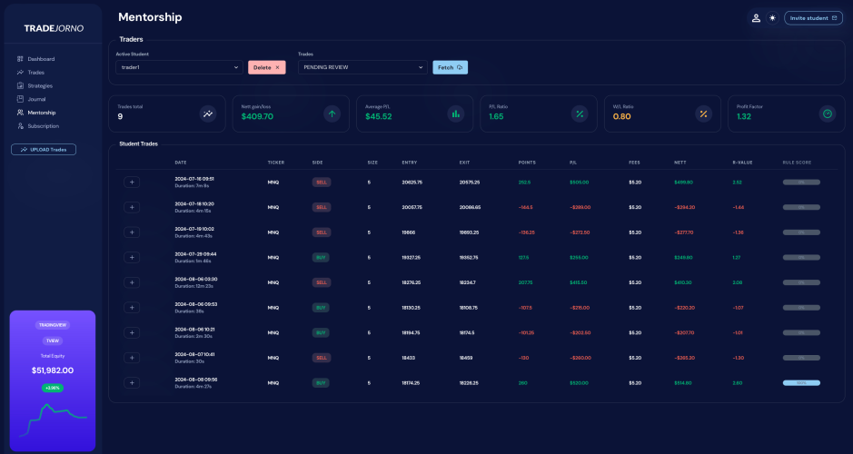Click rule score bar of 2024-07-16 trade

click(801, 183)
